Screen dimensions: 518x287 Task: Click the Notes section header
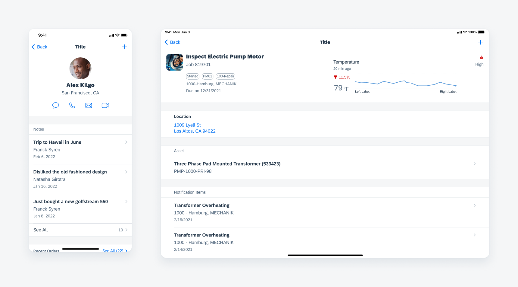pos(39,129)
